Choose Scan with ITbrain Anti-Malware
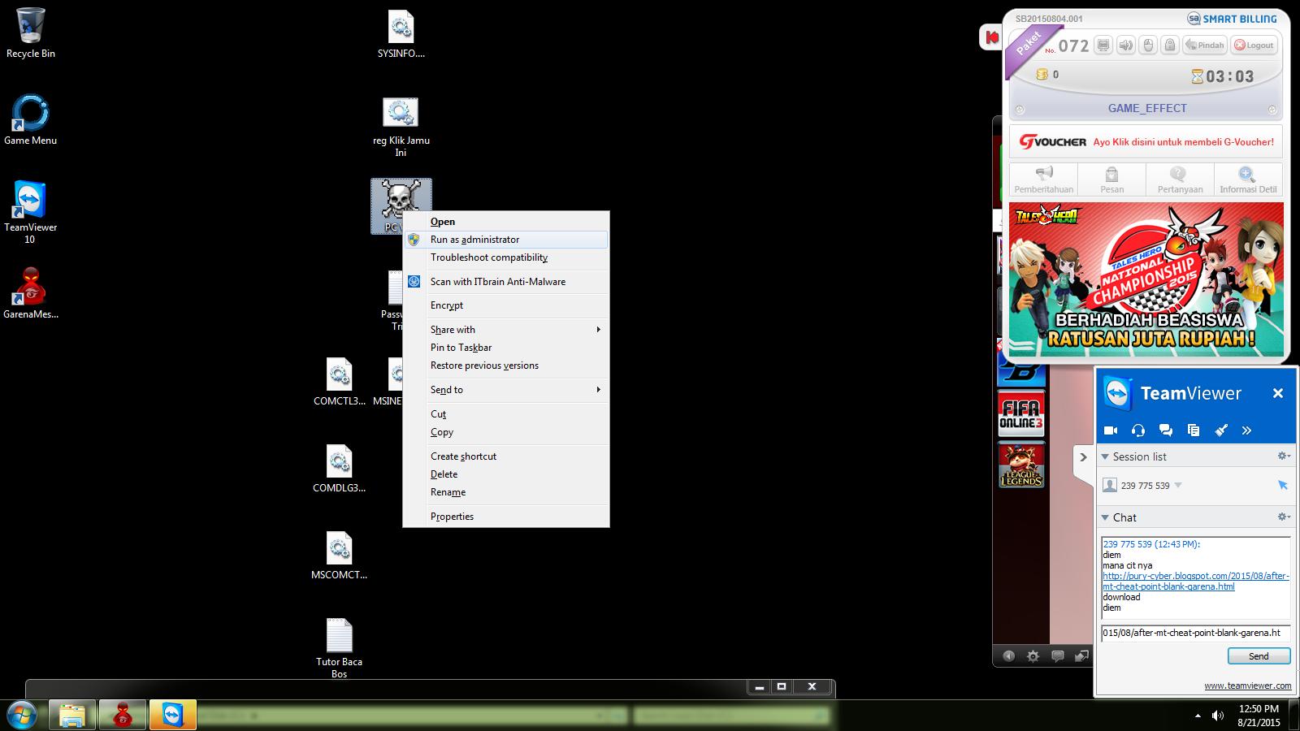This screenshot has width=1300, height=731. pyautogui.click(x=506, y=282)
